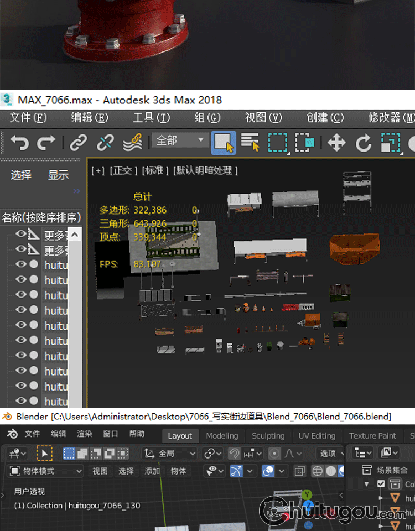Open the 全部 selection filter dropdown
Viewport: 415px width, 531px height.
point(179,140)
